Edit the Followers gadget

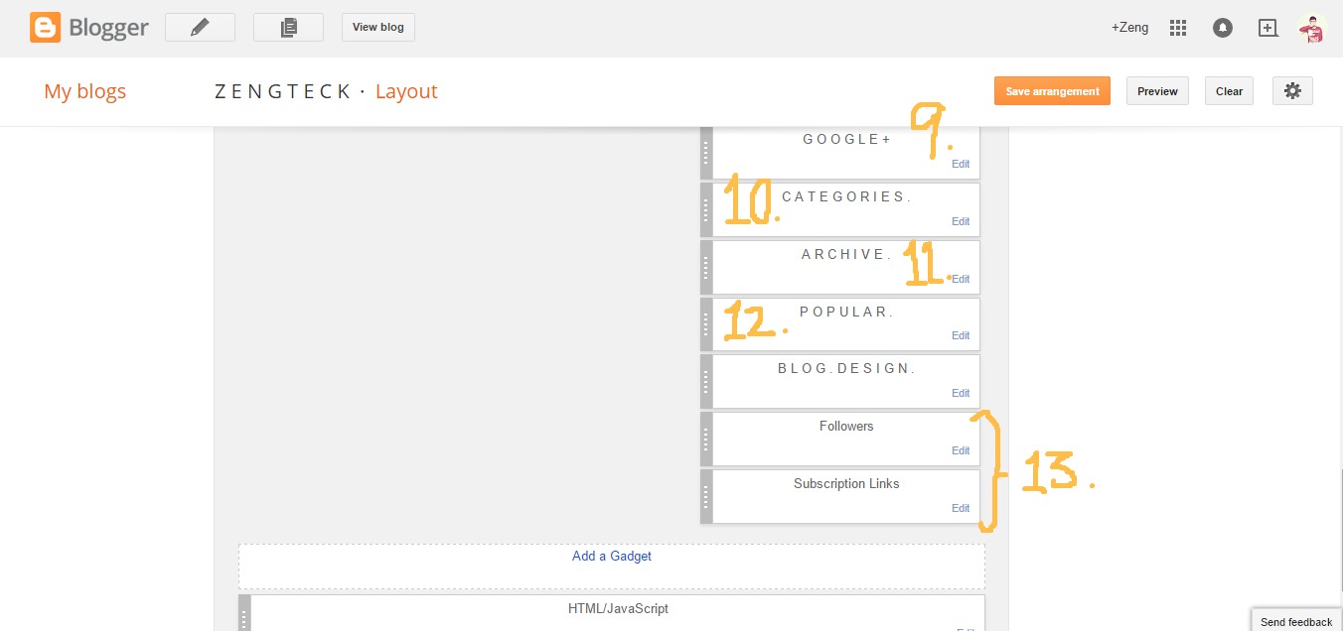(x=961, y=450)
